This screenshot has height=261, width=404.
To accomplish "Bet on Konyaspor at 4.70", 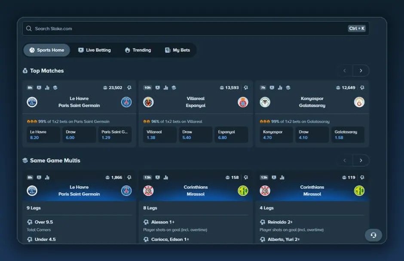I will 276,135.
